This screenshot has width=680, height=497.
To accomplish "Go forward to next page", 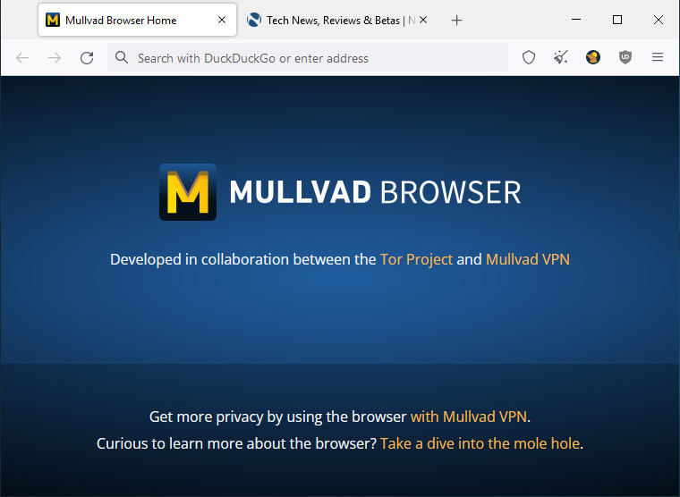I will click(x=55, y=58).
